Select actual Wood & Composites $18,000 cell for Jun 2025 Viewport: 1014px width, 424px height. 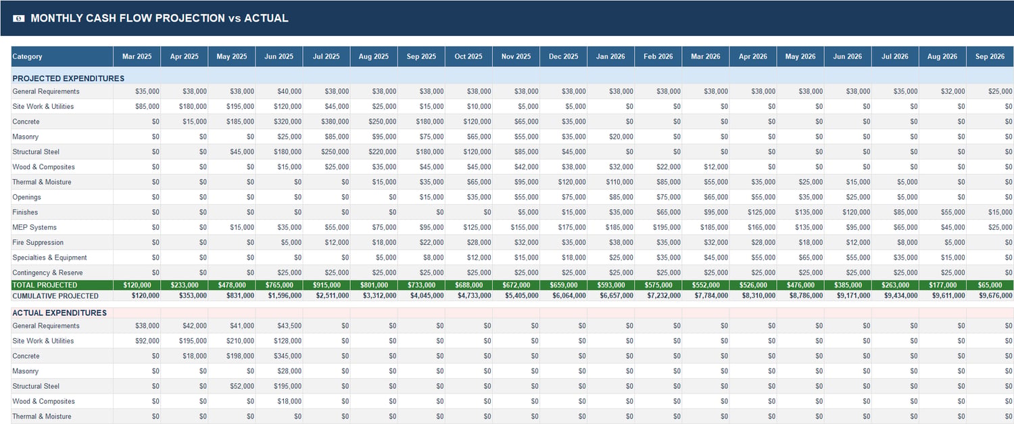(279, 401)
